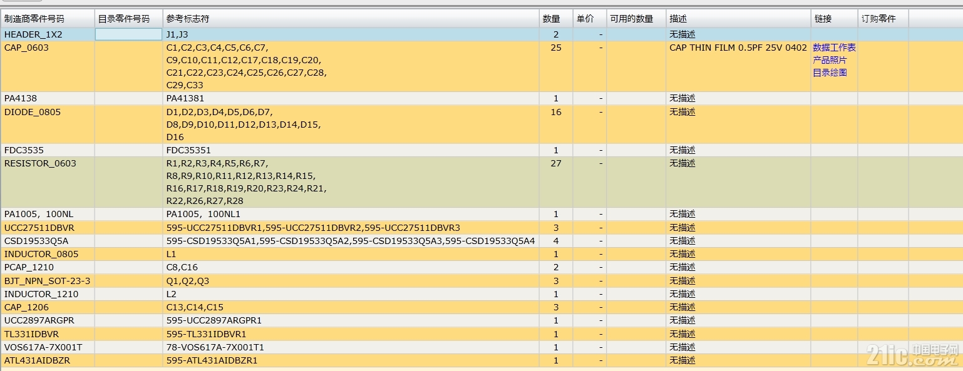Click quantity 4 for CSD19533Q5A
The height and width of the screenshot is (371, 963).
(556, 241)
